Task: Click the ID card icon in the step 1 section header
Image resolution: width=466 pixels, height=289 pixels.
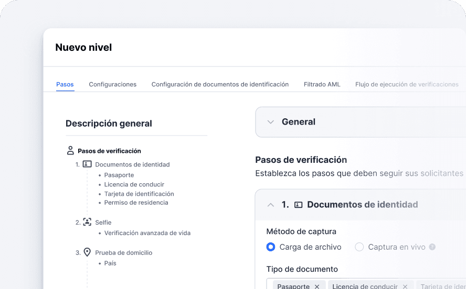Action: 299,205
